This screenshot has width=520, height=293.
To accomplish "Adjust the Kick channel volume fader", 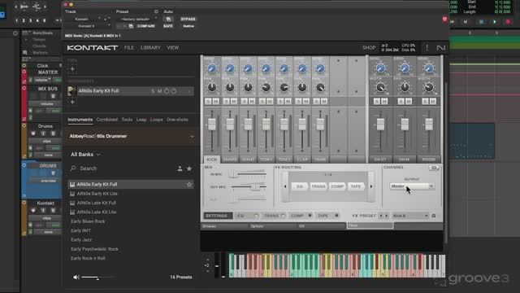I will click(x=211, y=125).
